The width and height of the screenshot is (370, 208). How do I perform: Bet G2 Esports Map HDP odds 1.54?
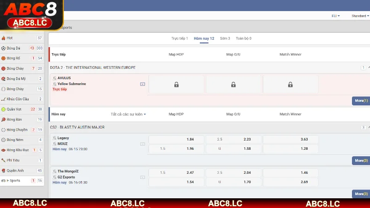(x=176, y=182)
